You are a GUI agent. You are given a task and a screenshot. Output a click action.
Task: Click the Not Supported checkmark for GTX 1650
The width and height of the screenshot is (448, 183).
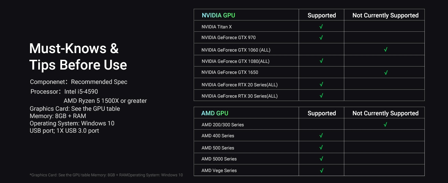coord(386,73)
